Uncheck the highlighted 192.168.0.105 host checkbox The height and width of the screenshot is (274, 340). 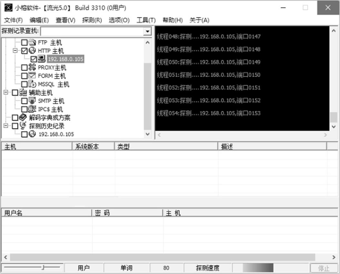[34, 59]
